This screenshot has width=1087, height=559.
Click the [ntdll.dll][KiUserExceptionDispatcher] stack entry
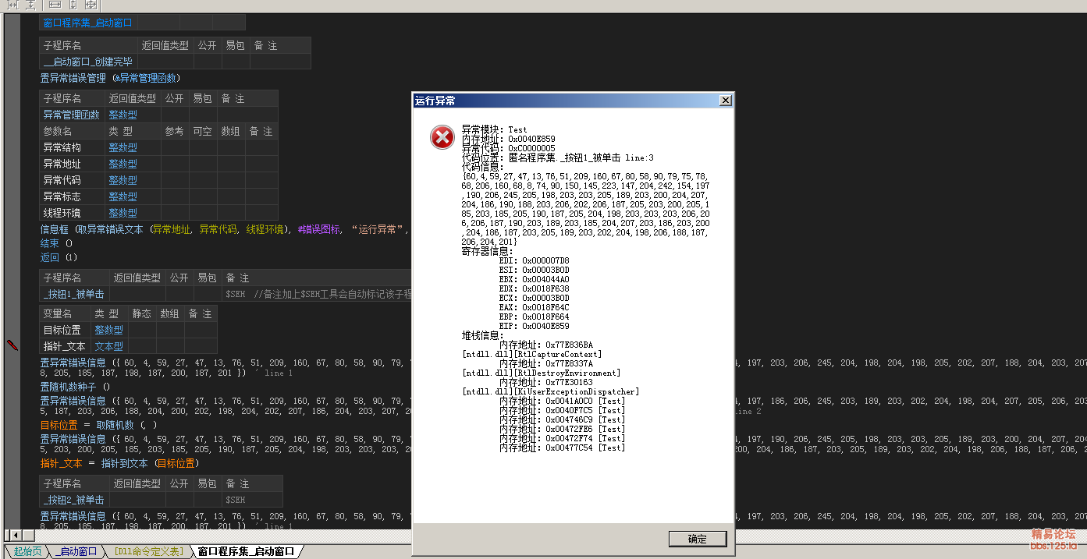[551, 391]
